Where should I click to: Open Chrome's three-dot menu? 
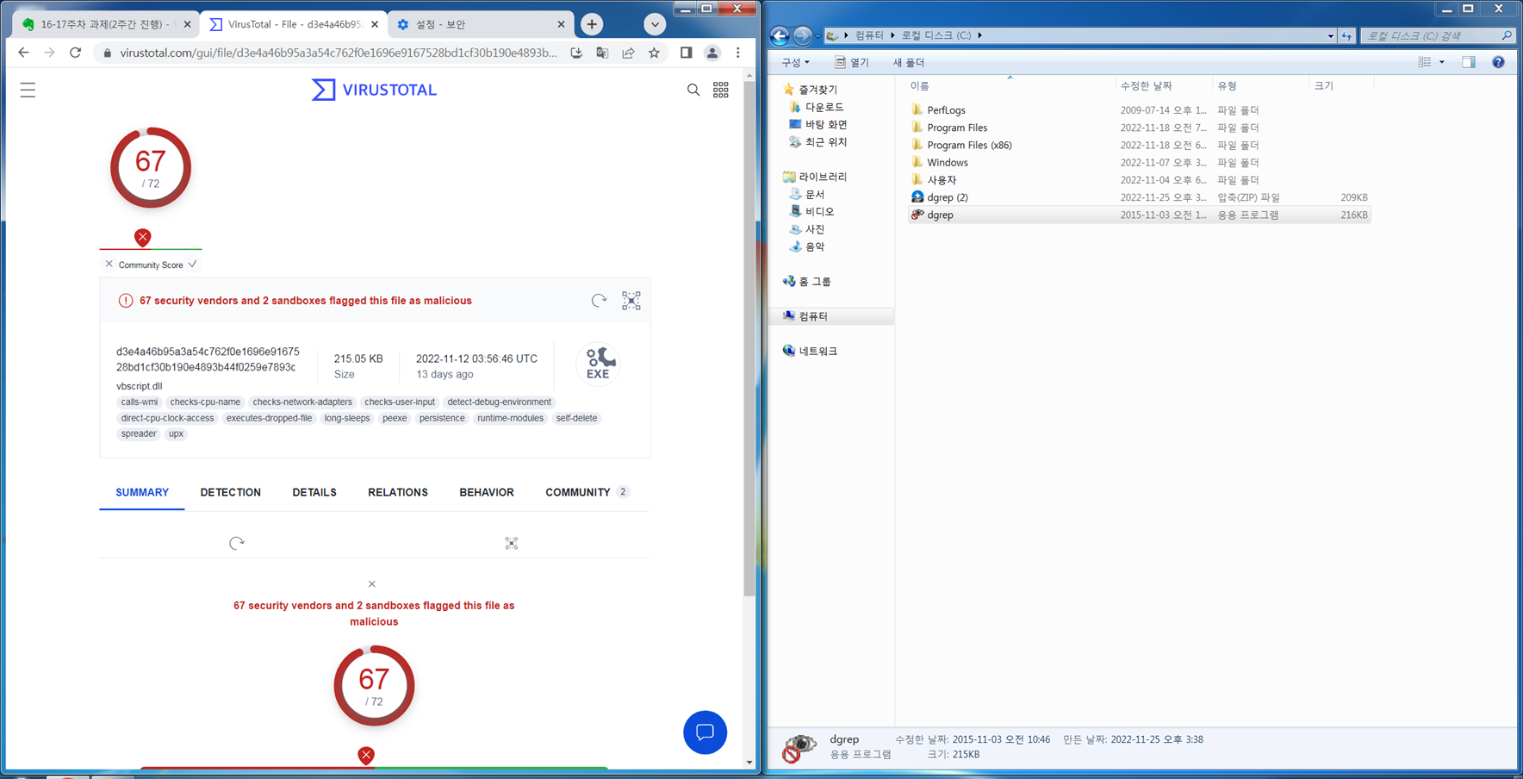coord(738,53)
